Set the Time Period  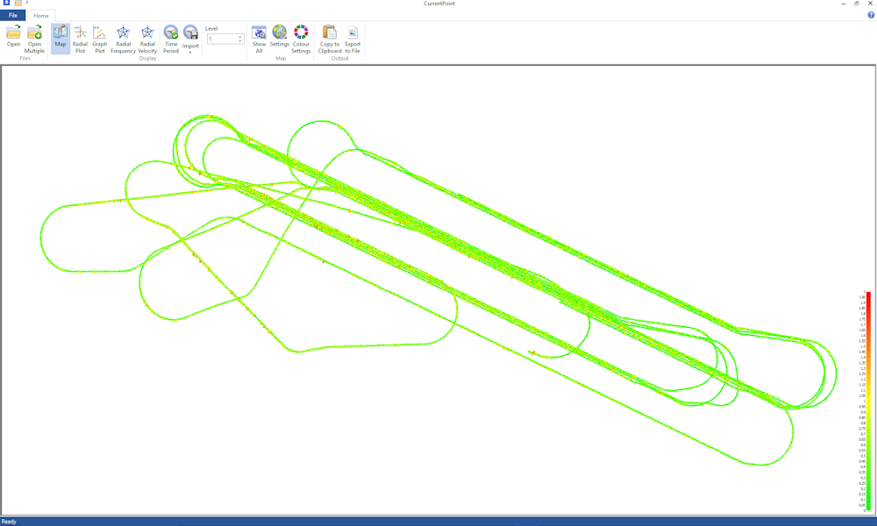(x=171, y=38)
